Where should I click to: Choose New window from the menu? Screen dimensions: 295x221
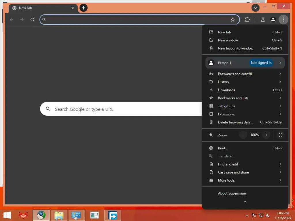245,40
